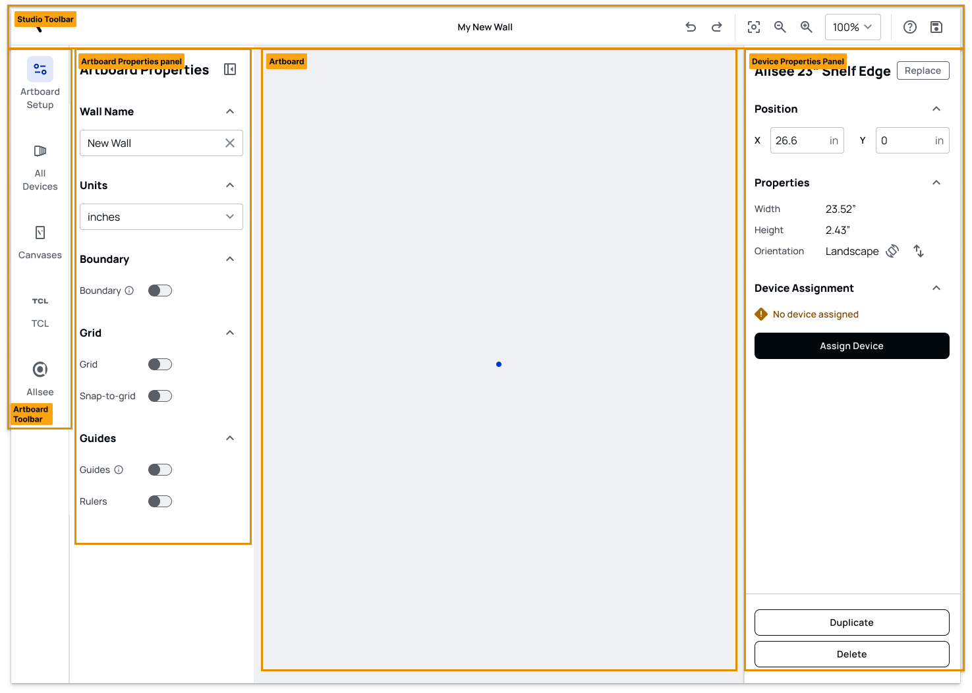Click the Width value 23.52"
The width and height of the screenshot is (972, 693).
click(841, 209)
